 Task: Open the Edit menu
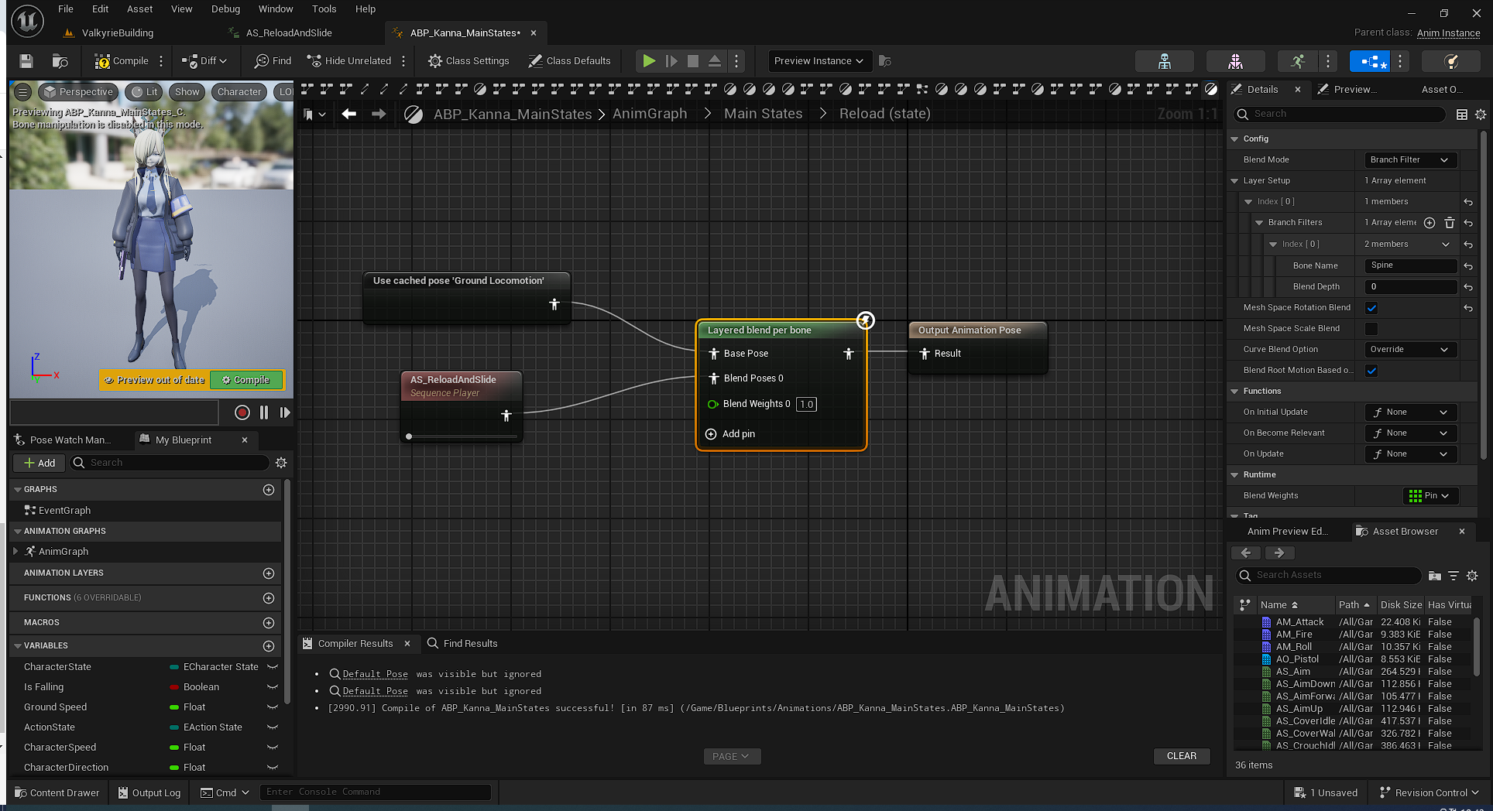(x=100, y=9)
